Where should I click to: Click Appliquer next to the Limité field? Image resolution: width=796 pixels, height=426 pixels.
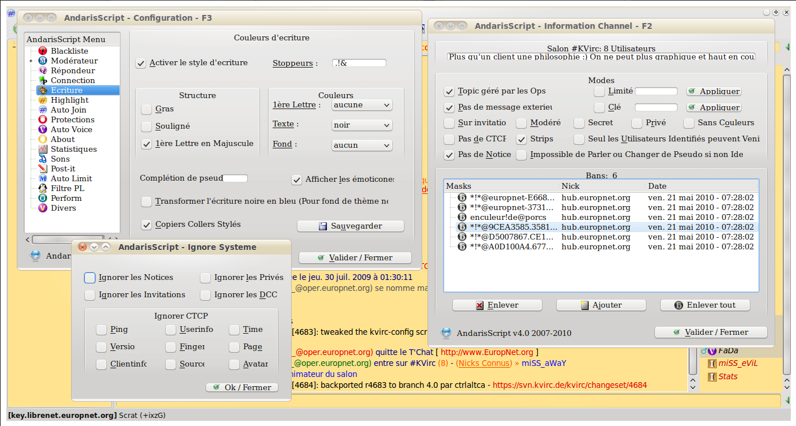coord(714,91)
